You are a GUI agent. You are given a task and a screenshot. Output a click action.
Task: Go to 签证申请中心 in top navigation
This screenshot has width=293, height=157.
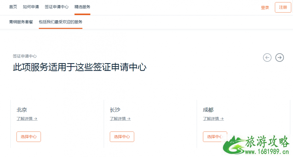click(57, 7)
